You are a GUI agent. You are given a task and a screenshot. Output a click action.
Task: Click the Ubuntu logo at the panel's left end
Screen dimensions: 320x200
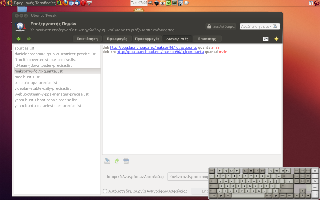[3, 3]
